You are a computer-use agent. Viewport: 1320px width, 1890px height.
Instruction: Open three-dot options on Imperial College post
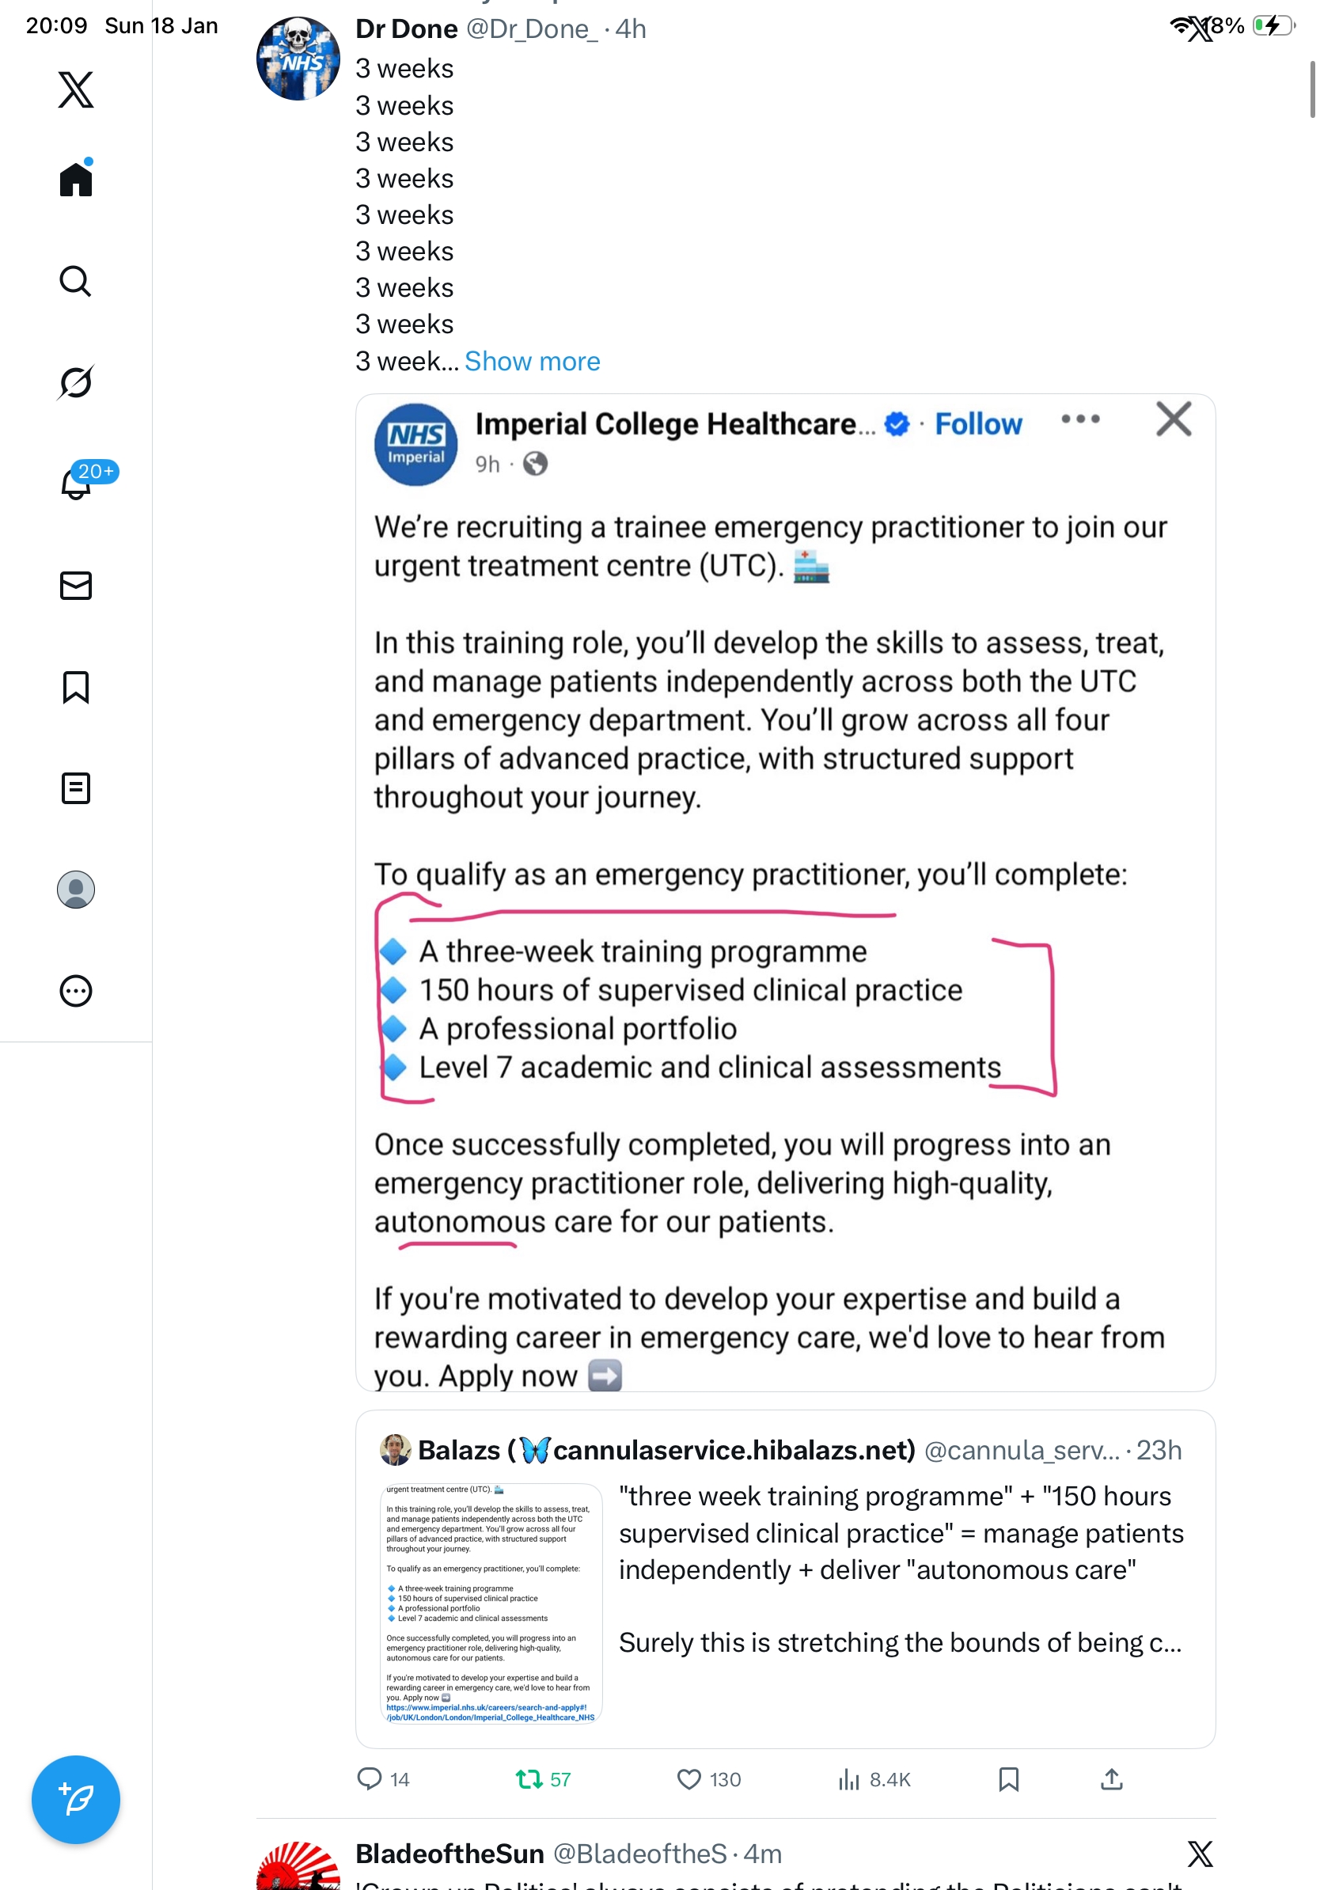coord(1080,419)
